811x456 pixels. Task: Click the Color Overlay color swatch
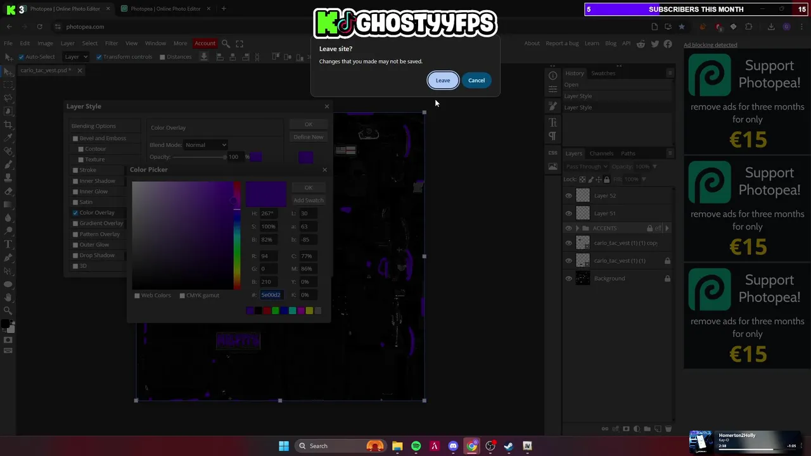tap(255, 157)
